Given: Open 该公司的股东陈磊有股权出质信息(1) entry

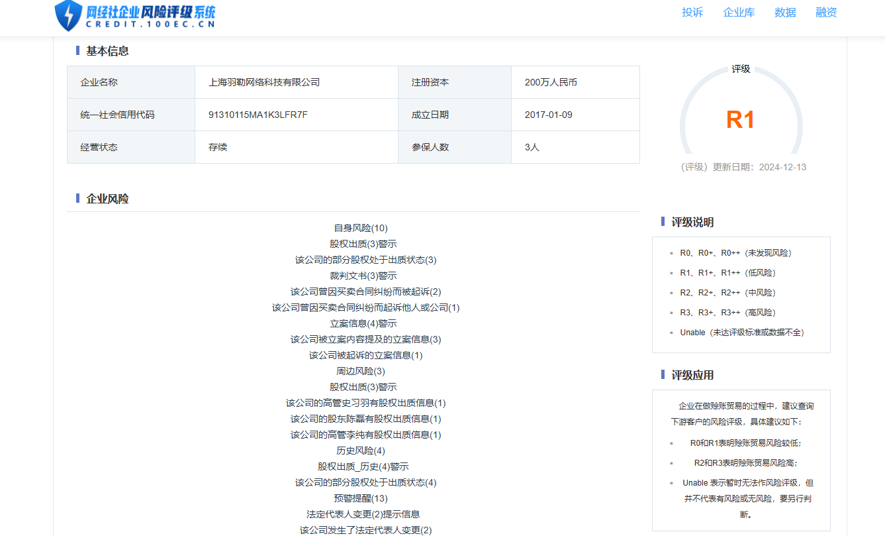Looking at the screenshot, I should tap(365, 419).
